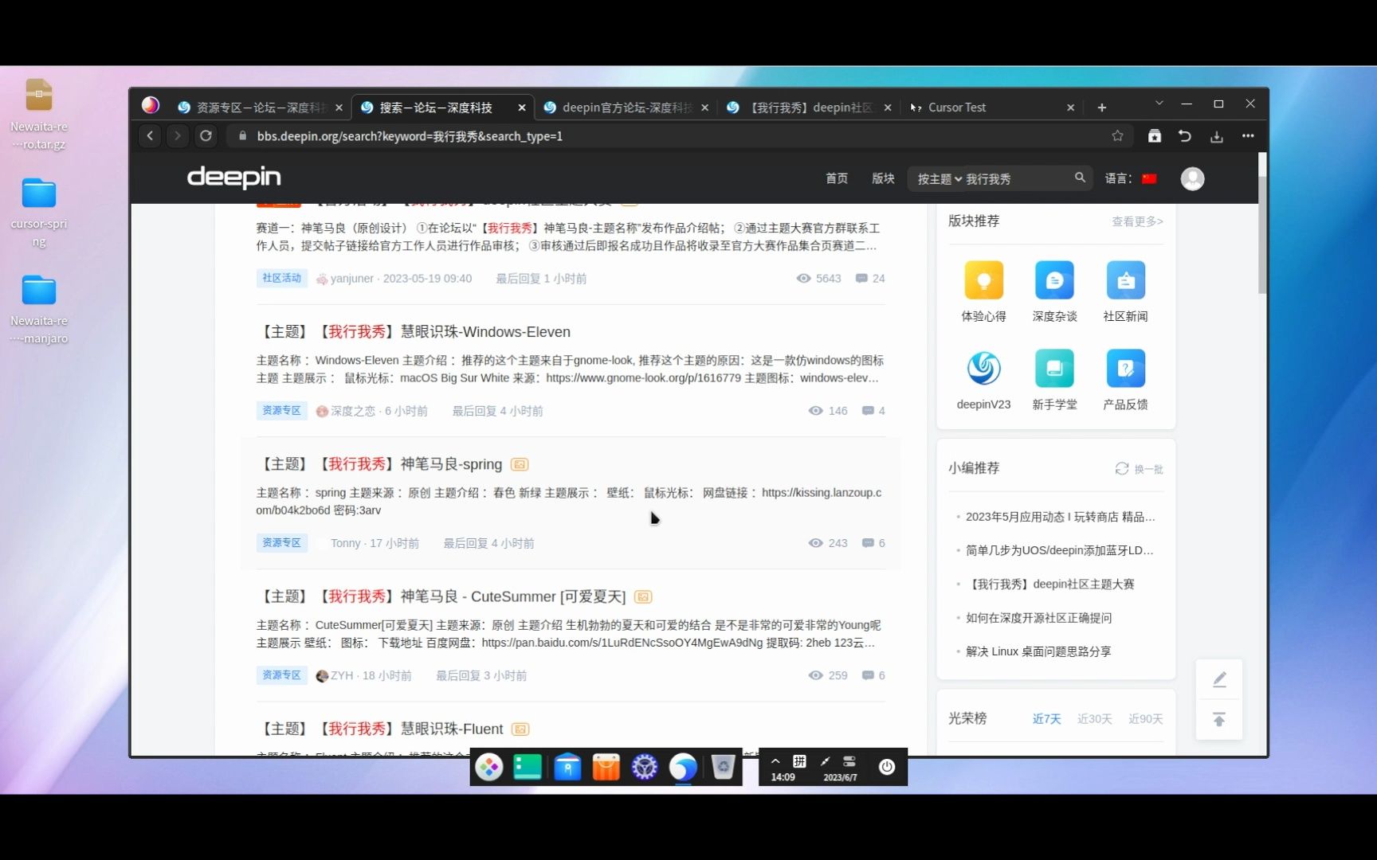Open the 社区新闻 section icon
The image size is (1377, 860).
click(1125, 280)
